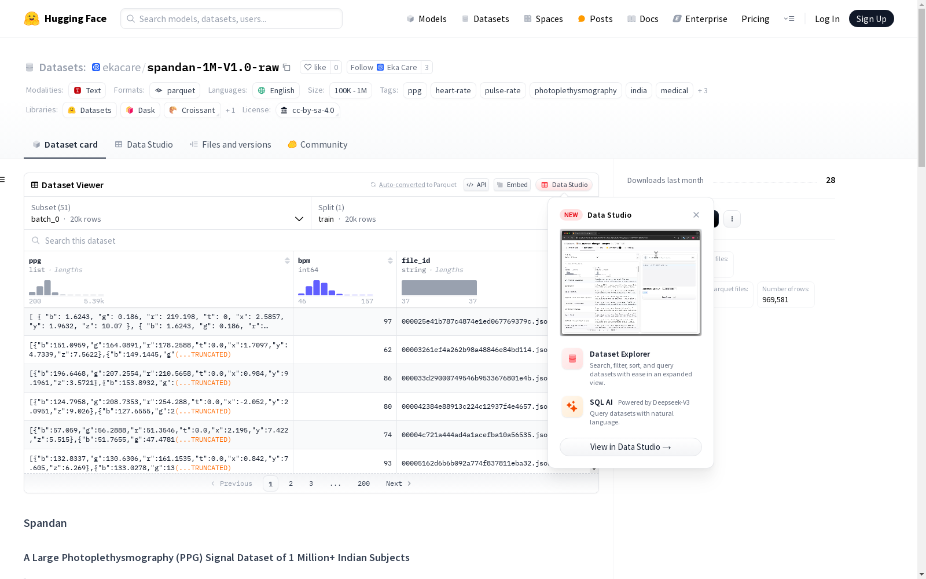Viewport: 926px width, 579px height.
Task: Open the navigation overflow menu icon
Action: (x=789, y=19)
